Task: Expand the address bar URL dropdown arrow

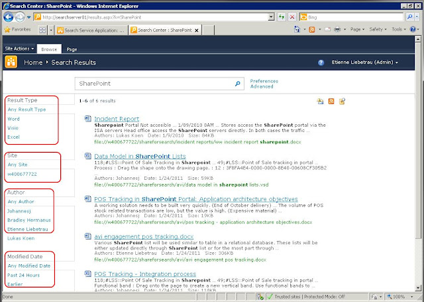Action: [271, 17]
